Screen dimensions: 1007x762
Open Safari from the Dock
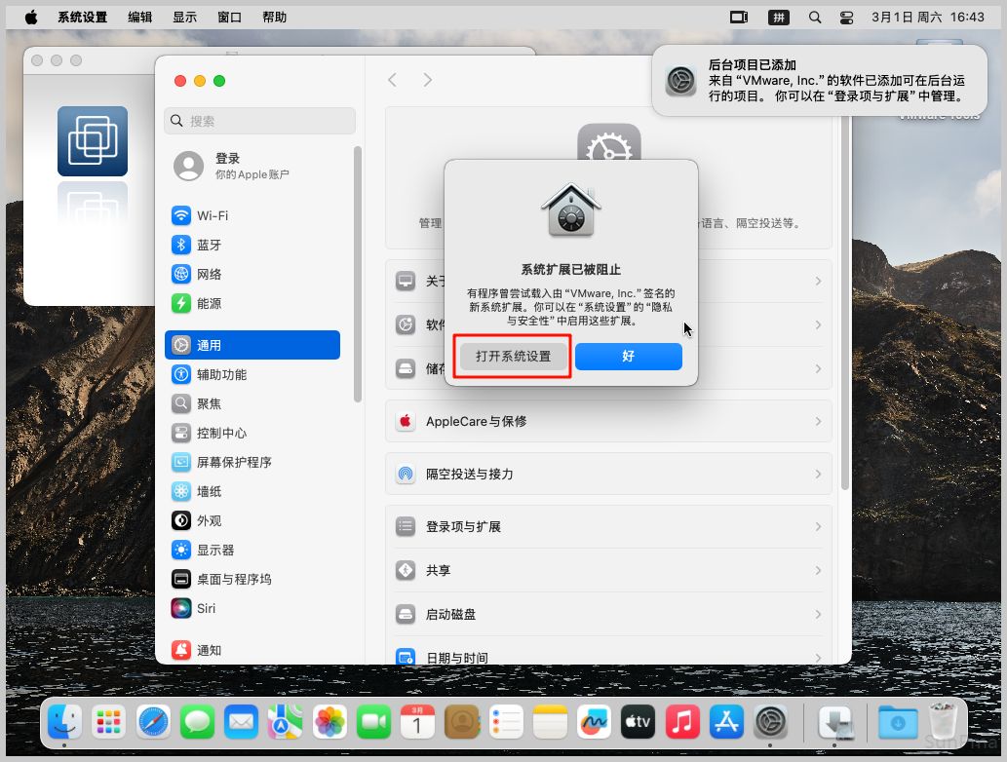point(154,722)
